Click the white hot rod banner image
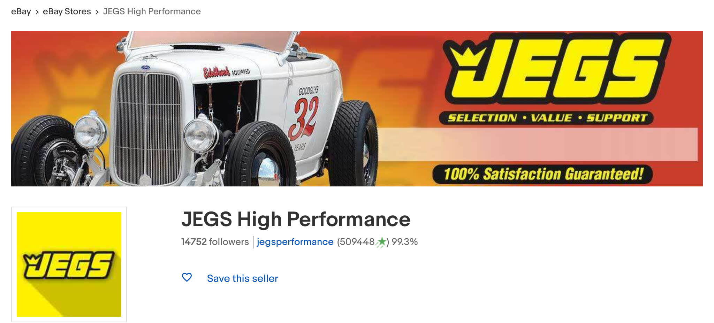The height and width of the screenshot is (323, 714). tap(195, 109)
